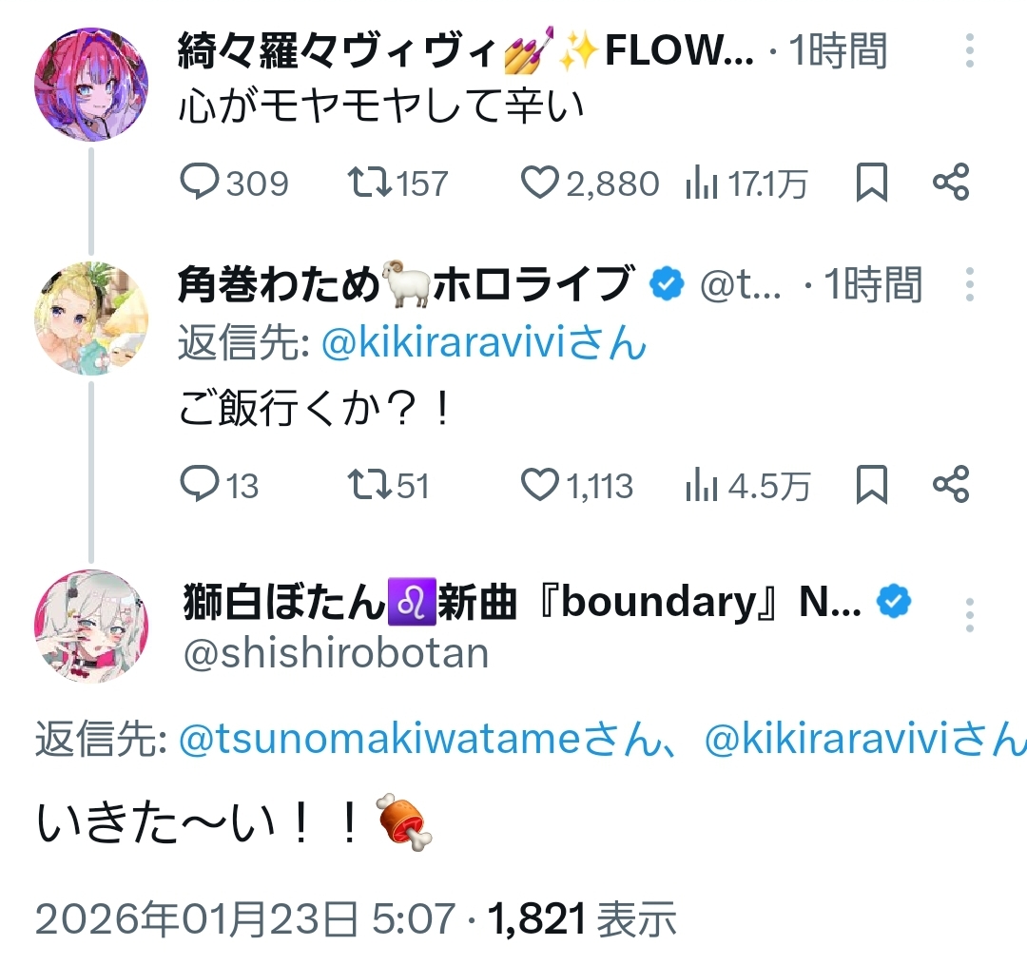
Task: Open more options for 綺々羅々ヴィヴィ post
Action: tap(969, 50)
